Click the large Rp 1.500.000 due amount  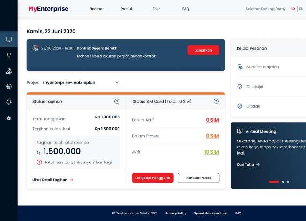59,151
